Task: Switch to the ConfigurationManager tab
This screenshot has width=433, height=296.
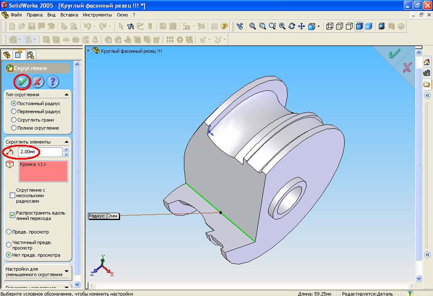Action: point(30,55)
